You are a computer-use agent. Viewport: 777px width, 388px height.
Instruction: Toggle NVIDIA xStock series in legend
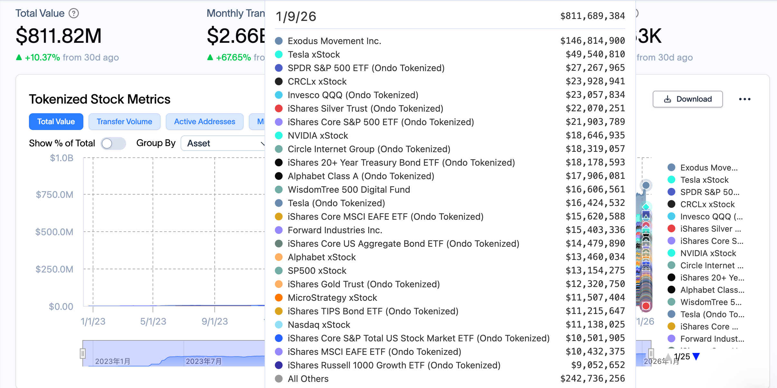pyautogui.click(x=708, y=253)
